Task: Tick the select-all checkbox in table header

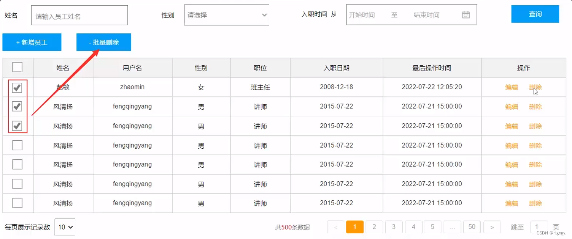Action: [17, 67]
